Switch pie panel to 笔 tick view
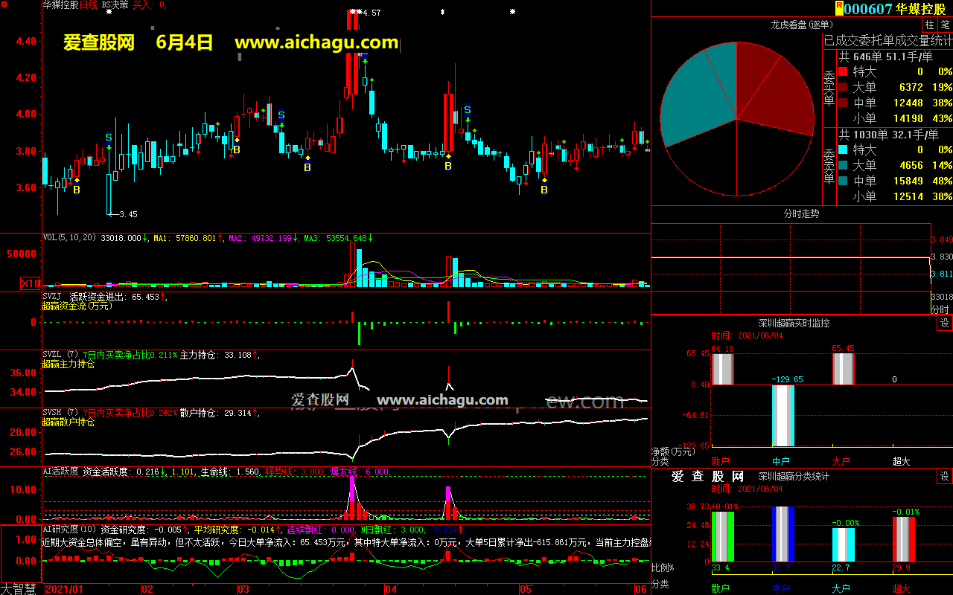 coord(945,25)
